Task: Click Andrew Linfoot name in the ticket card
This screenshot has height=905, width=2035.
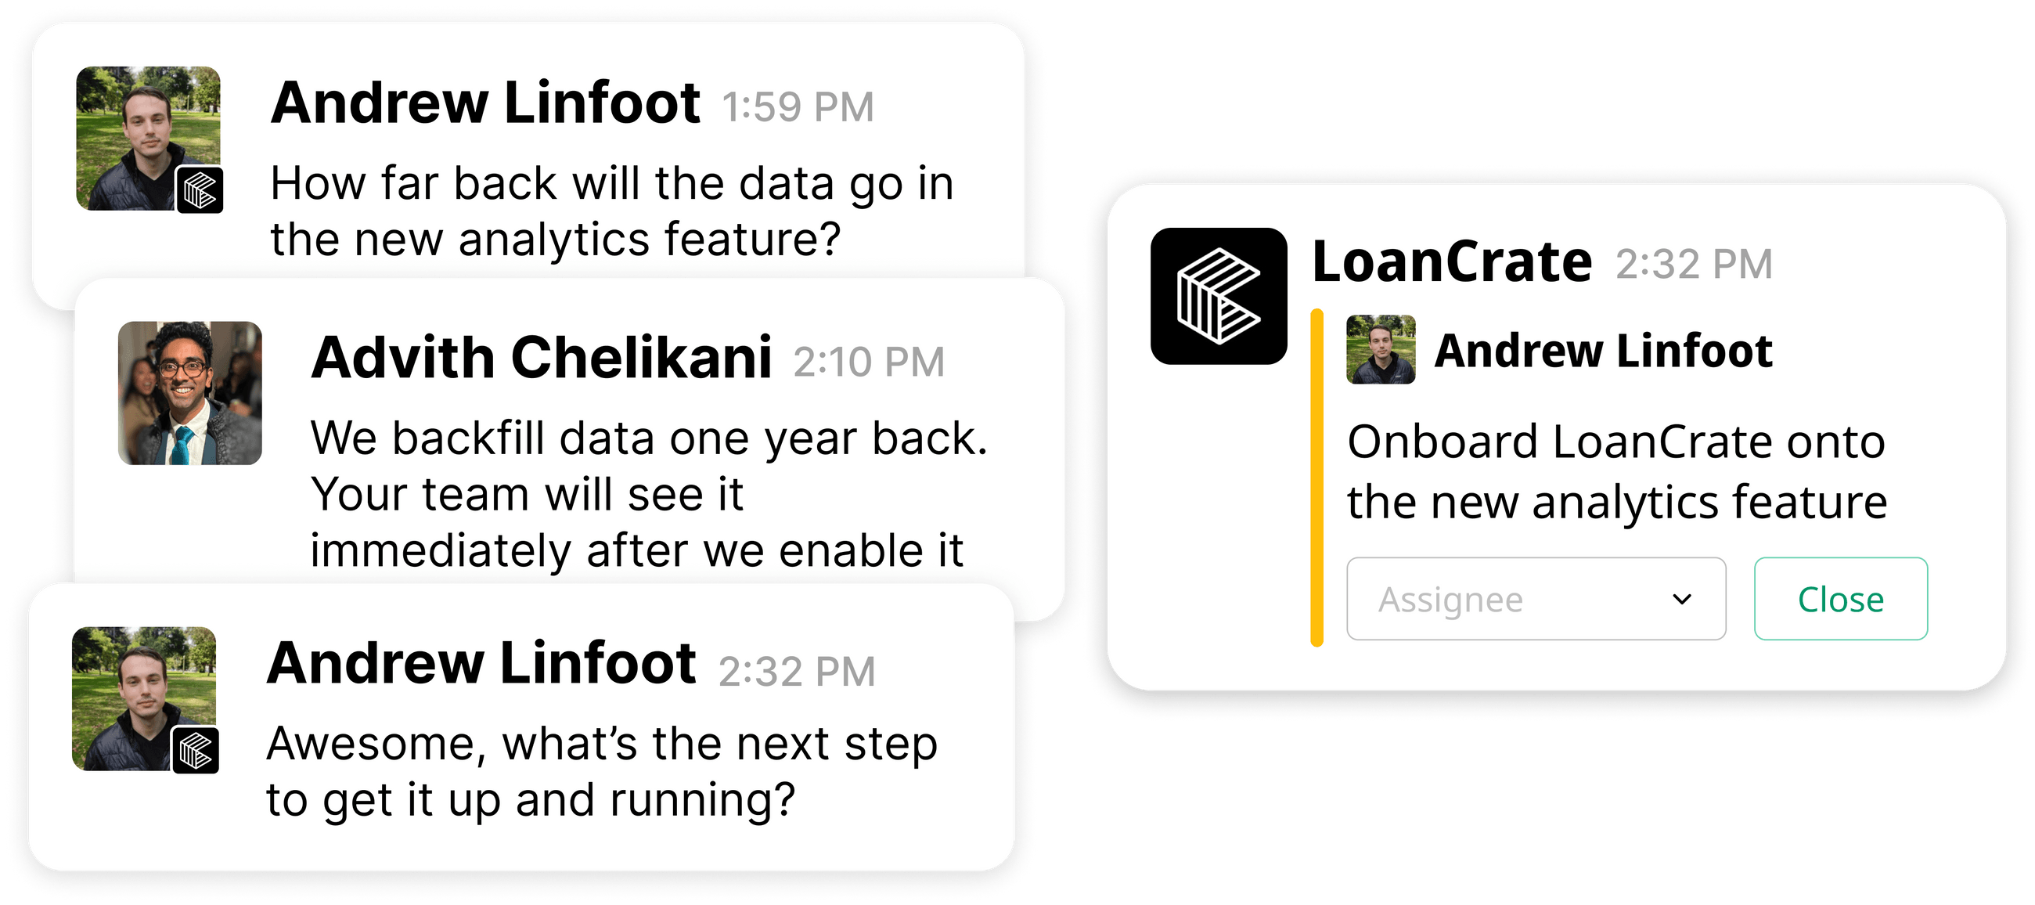Action: [x=1603, y=351]
